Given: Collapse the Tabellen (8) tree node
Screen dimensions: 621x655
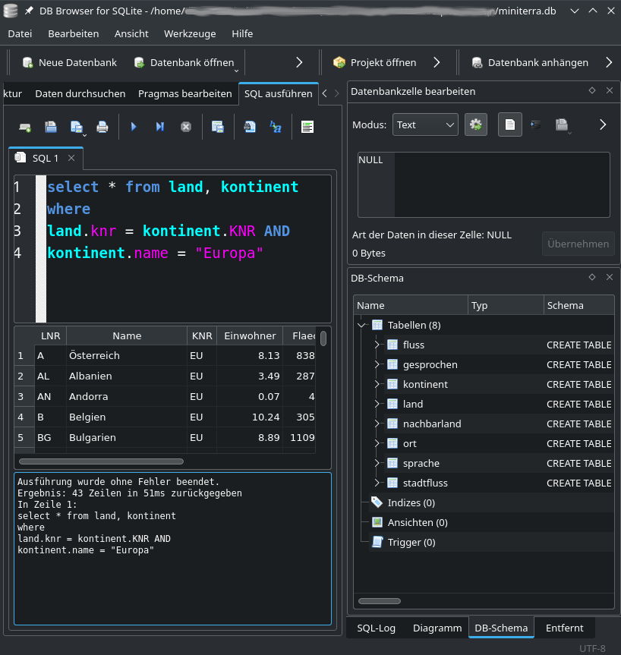Looking at the screenshot, I should (x=361, y=325).
